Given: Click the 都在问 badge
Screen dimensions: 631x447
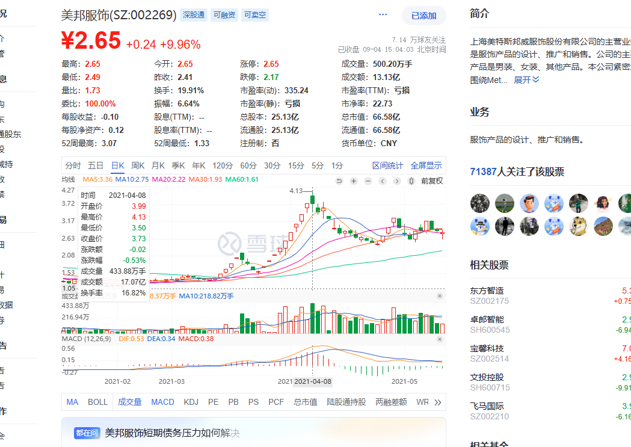Looking at the screenshot, I should 87,433.
